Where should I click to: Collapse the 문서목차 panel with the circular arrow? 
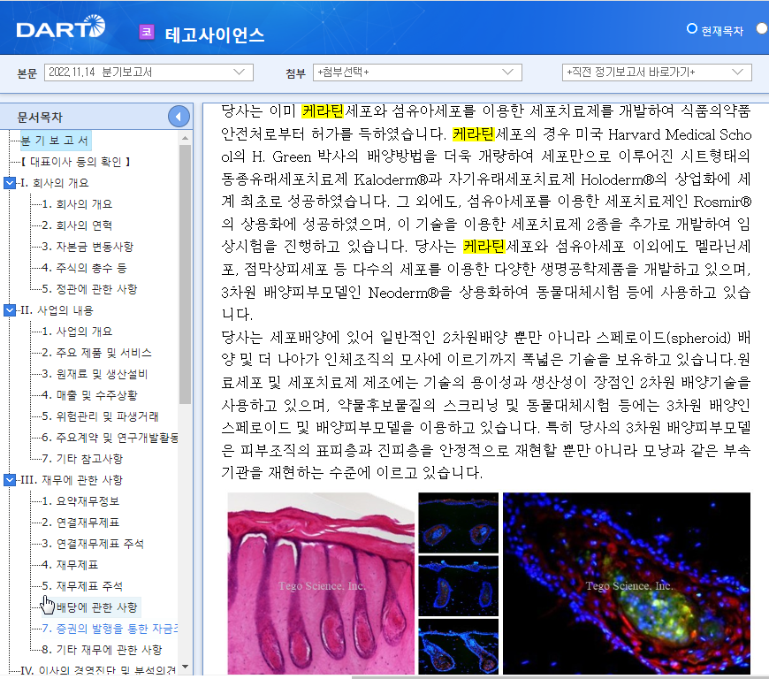(x=179, y=116)
